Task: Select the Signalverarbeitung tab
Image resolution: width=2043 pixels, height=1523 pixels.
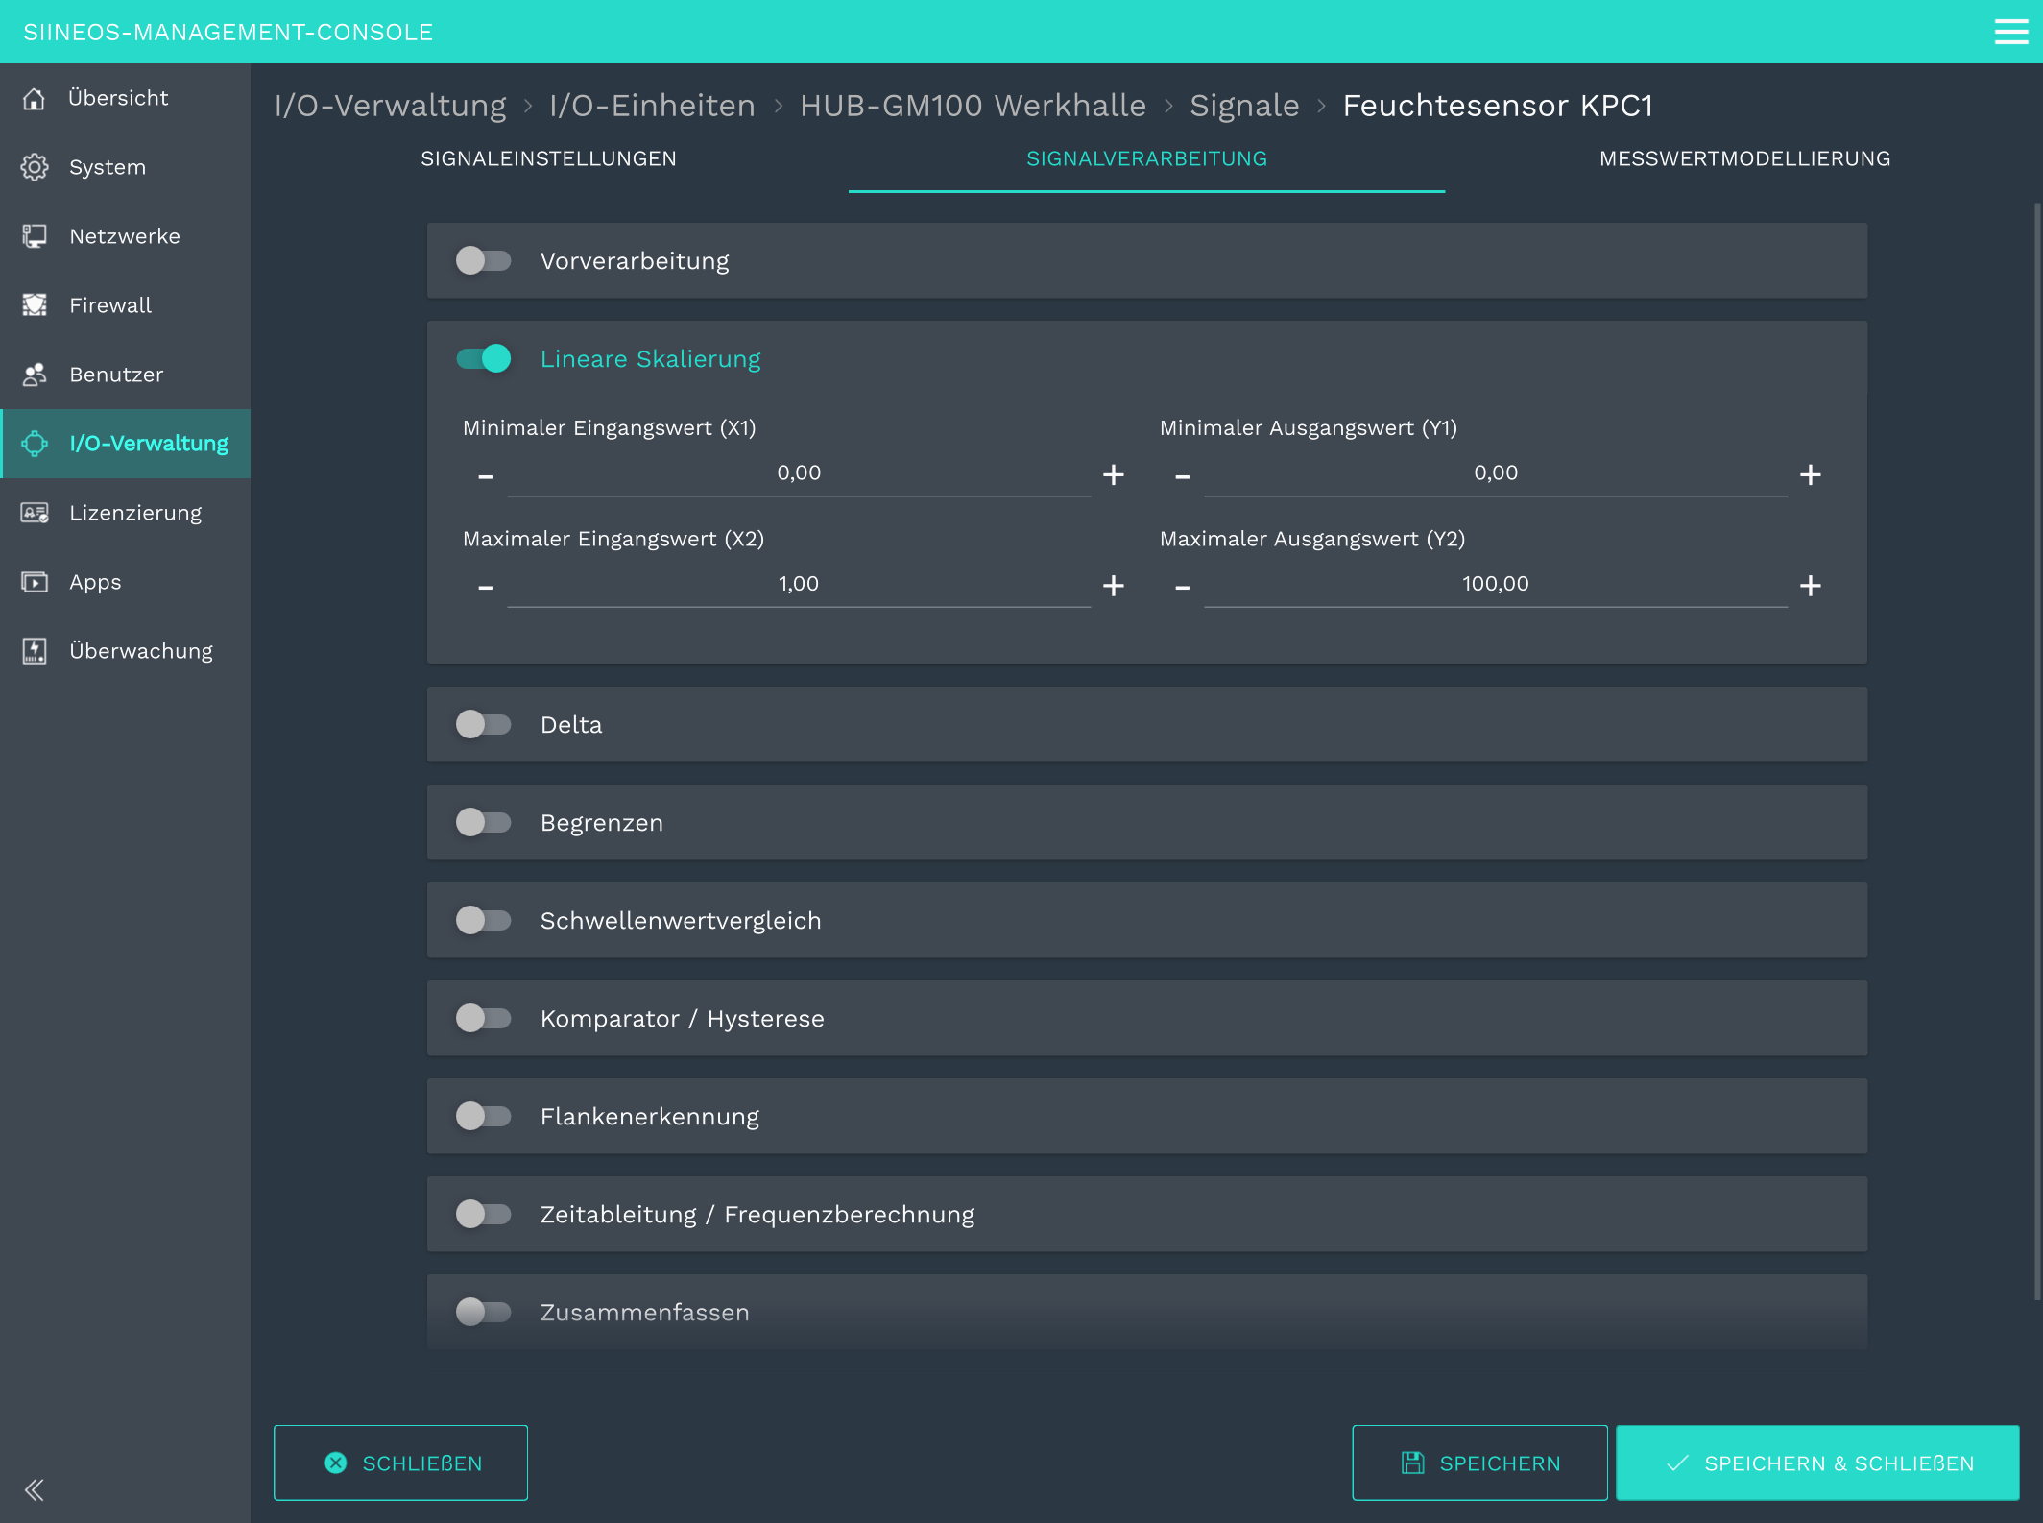Action: (1146, 158)
